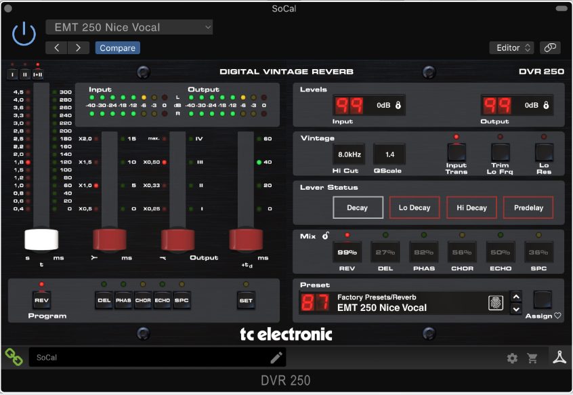Click the red low decay lever
Screen dimensions: 573x395
tap(110, 240)
